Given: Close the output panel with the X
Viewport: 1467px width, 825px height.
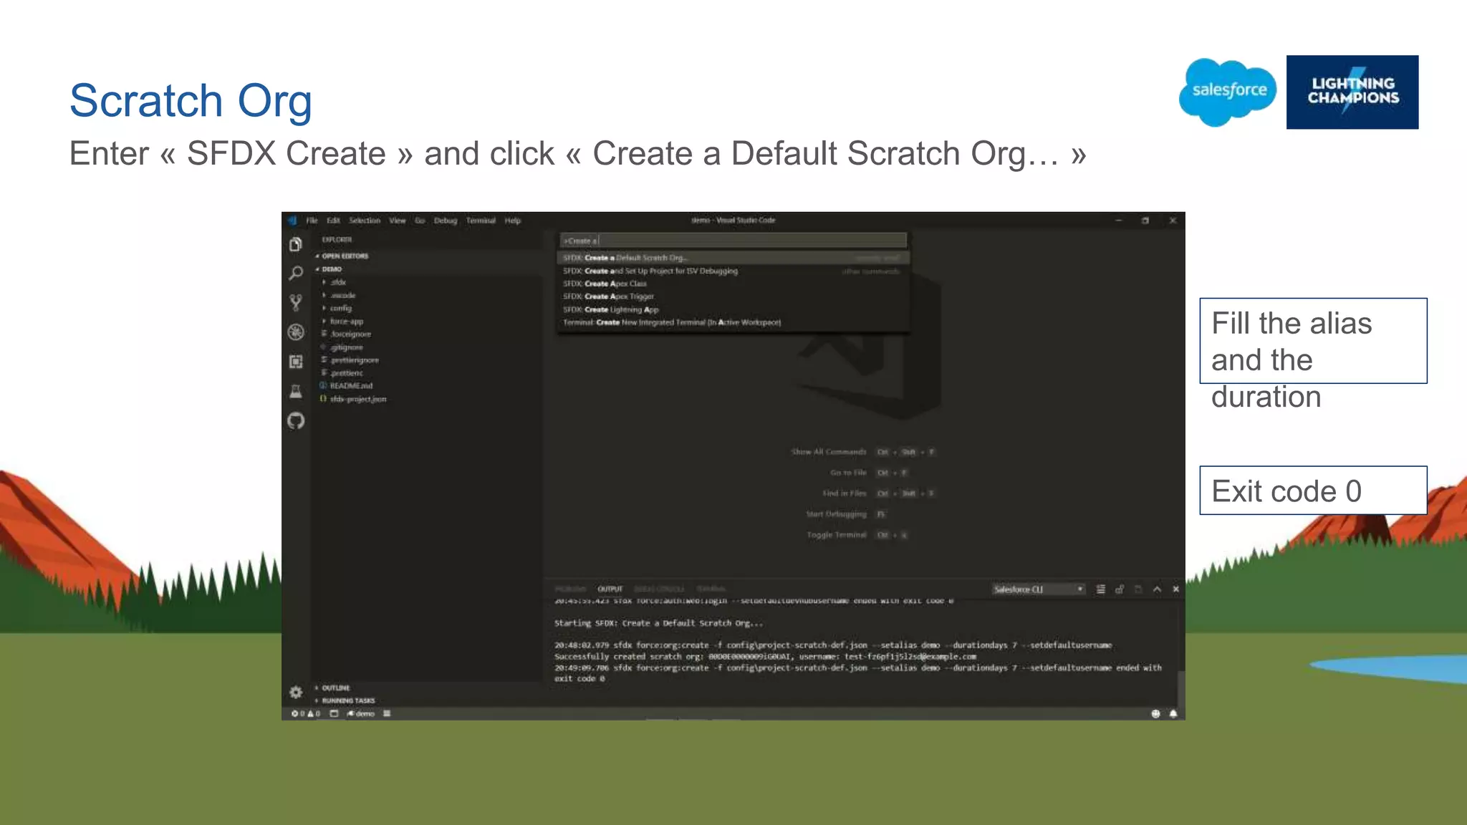Looking at the screenshot, I should [1175, 589].
